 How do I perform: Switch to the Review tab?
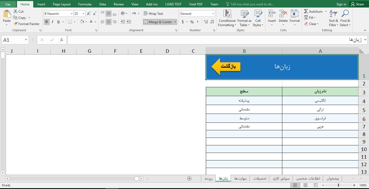point(119,4)
